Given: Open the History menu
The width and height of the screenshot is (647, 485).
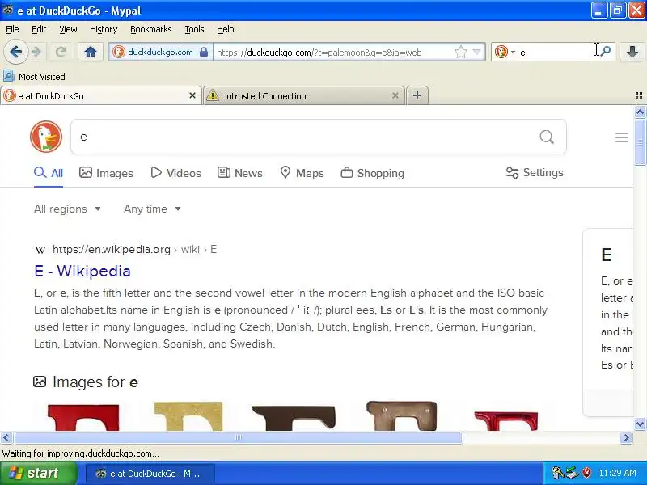Looking at the screenshot, I should (104, 29).
